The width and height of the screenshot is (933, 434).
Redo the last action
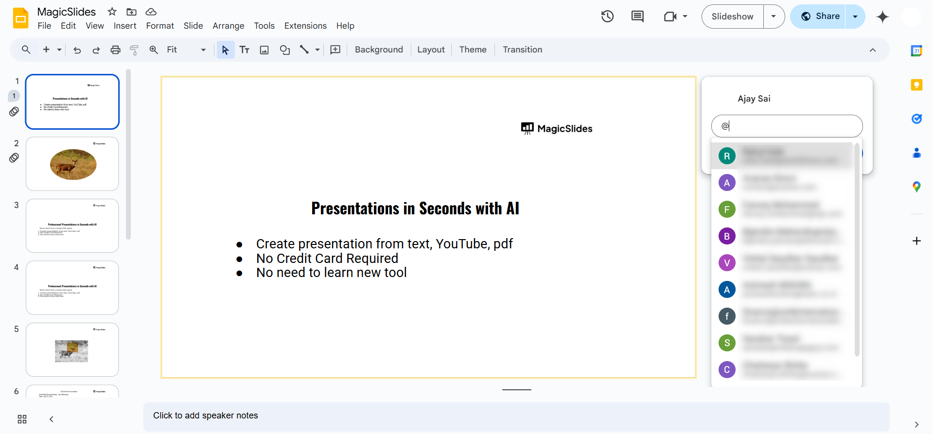(96, 50)
